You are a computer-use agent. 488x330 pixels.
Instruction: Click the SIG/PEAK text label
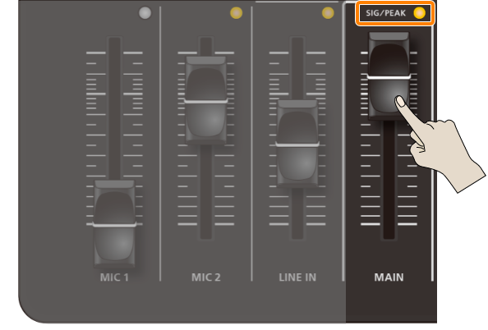pyautogui.click(x=385, y=13)
